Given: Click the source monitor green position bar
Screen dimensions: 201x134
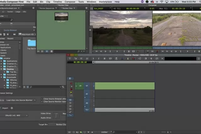Looking at the screenshot, I should [x=122, y=47].
